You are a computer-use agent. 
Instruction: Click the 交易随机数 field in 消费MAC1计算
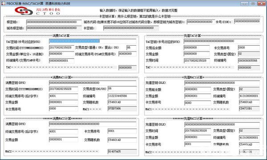coord(122,102)
